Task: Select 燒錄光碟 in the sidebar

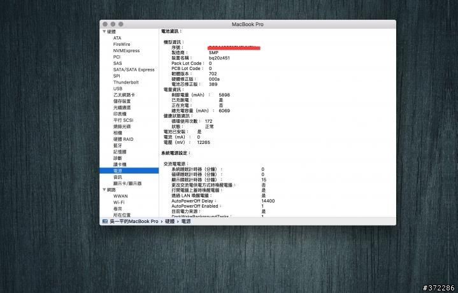Action: [x=122, y=127]
